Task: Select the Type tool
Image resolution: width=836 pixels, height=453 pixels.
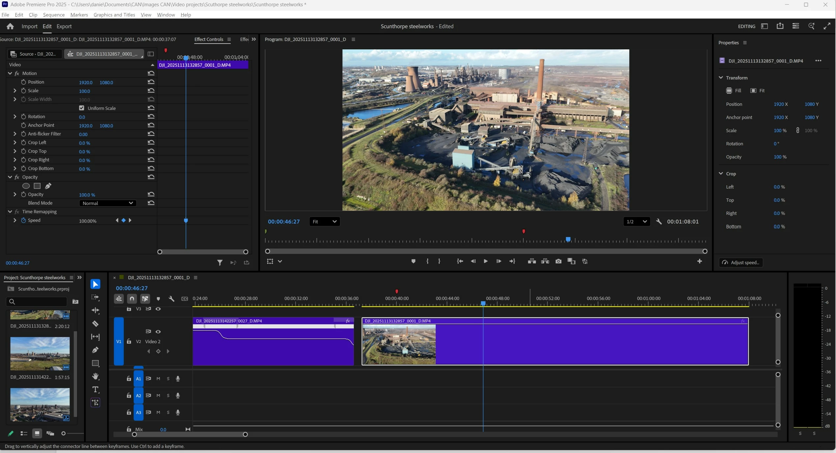Action: (x=95, y=390)
